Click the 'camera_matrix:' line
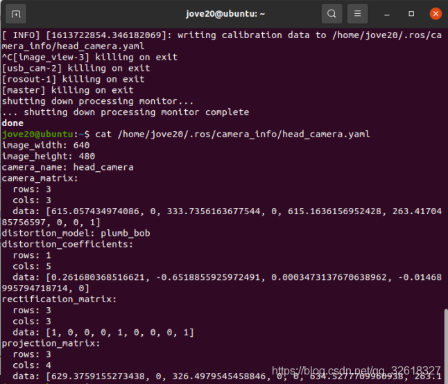Image resolution: width=448 pixels, height=384 pixels. click(40, 178)
